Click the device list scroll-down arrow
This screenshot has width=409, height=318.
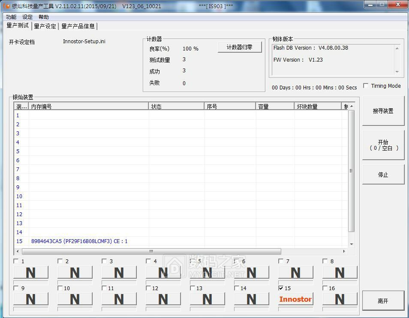pos(352,244)
